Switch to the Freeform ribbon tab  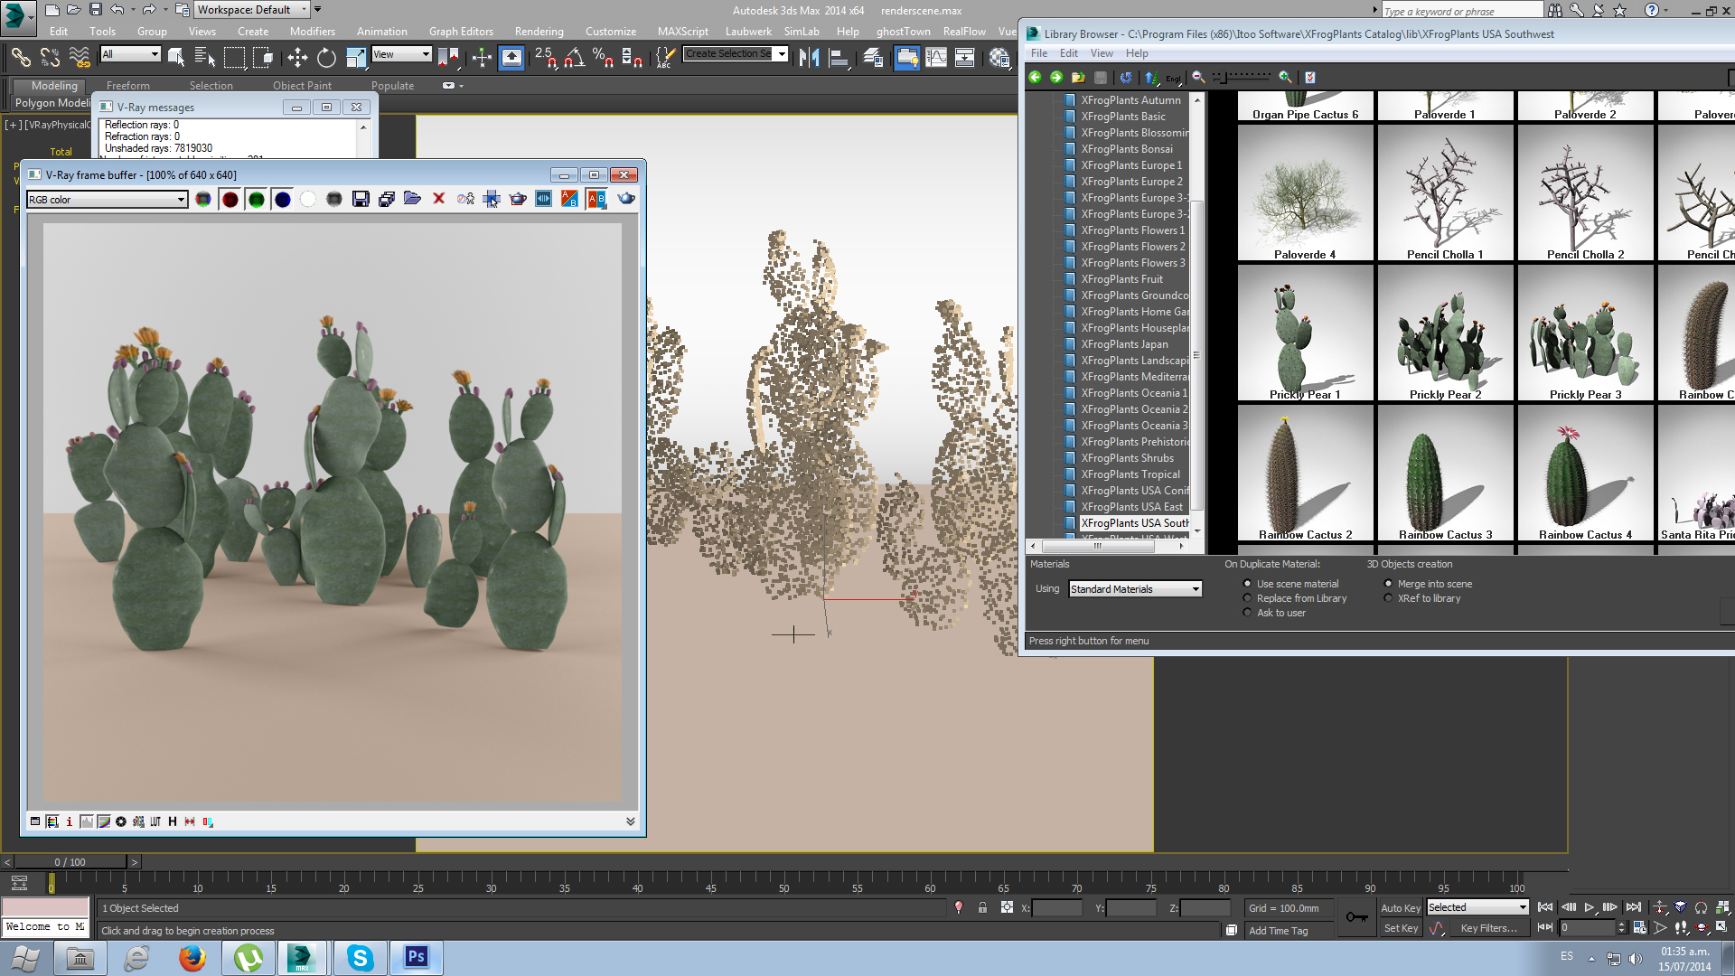click(x=128, y=86)
